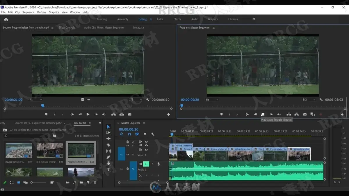Toggle Linked Selection in timeline
Viewport: 349px width, 196px height.
click(137, 134)
